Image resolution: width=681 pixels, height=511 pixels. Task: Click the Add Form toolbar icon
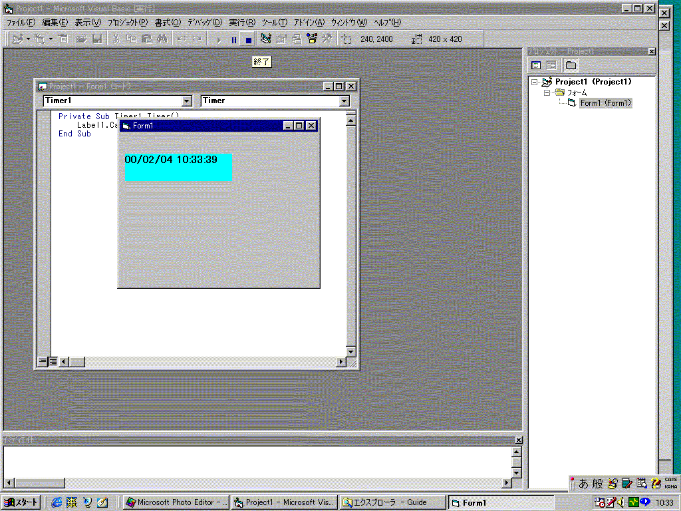(x=40, y=39)
